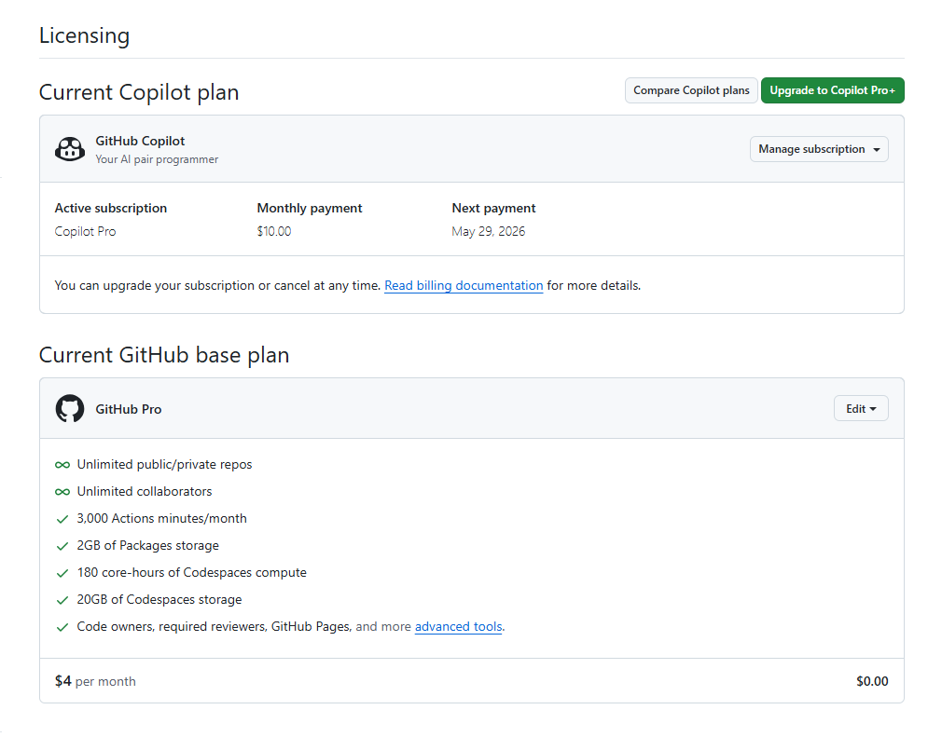Click the Monthly payment label
The width and height of the screenshot is (942, 737).
[310, 209]
